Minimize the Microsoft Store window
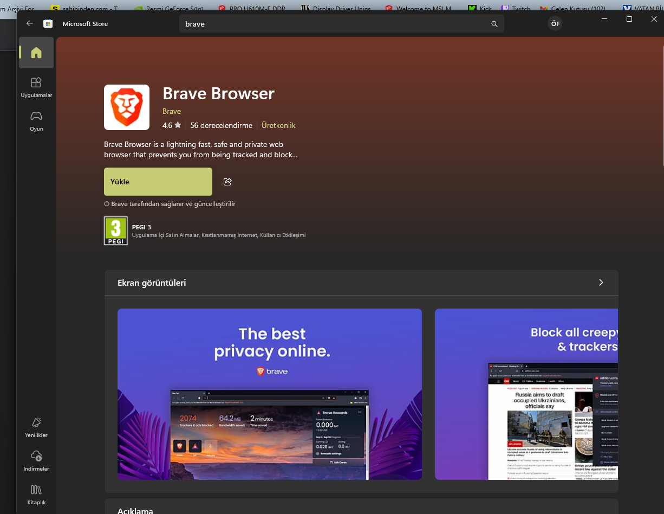Screen dimensions: 664x514 point(604,19)
